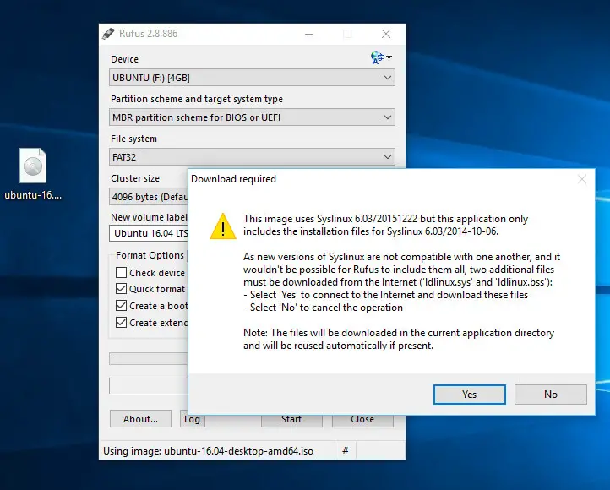
Task: Click the 'Cluster size' label
Action: point(135,178)
